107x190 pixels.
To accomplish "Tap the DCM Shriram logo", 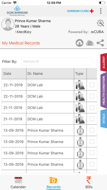I will [x=17, y=11].
